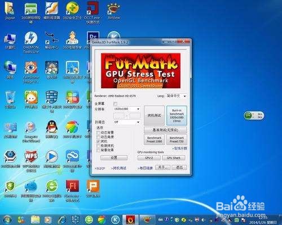Launch the DAEMON Tools Lite shortcut

coord(31,43)
